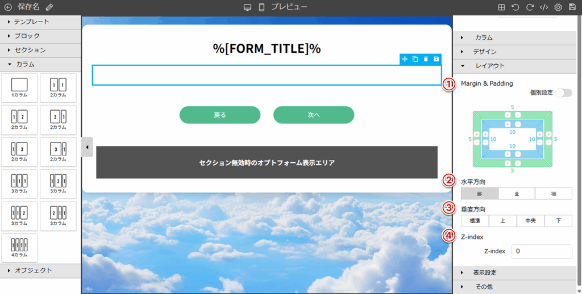Image resolution: width=582 pixels, height=294 pixels.
Task: Click the undo arrow in top toolbar
Action: [x=515, y=7]
